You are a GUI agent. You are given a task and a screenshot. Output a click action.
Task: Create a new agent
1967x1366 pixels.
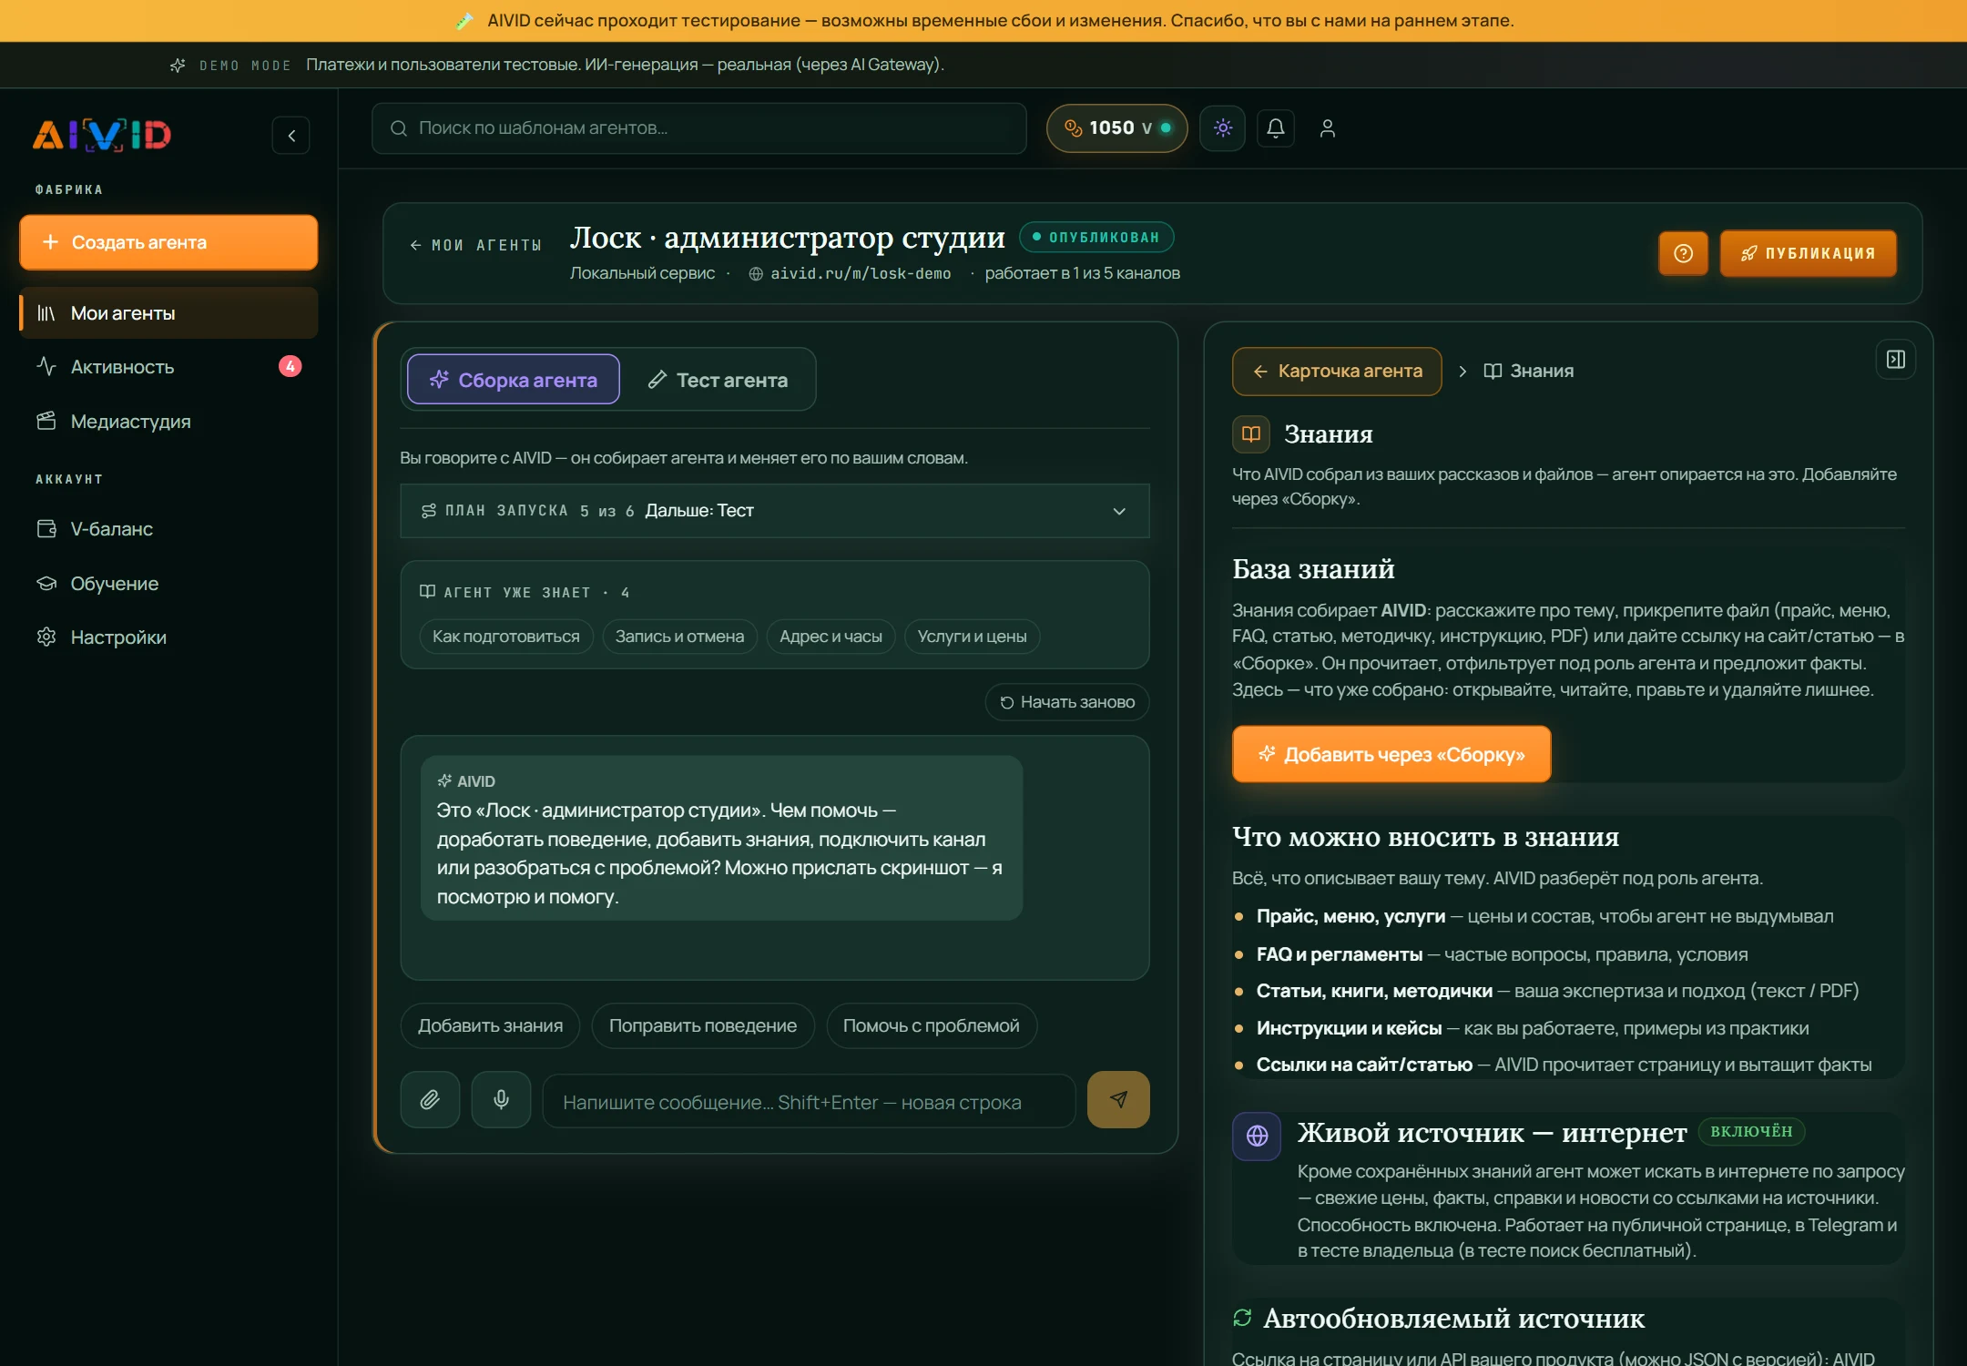[x=168, y=242]
